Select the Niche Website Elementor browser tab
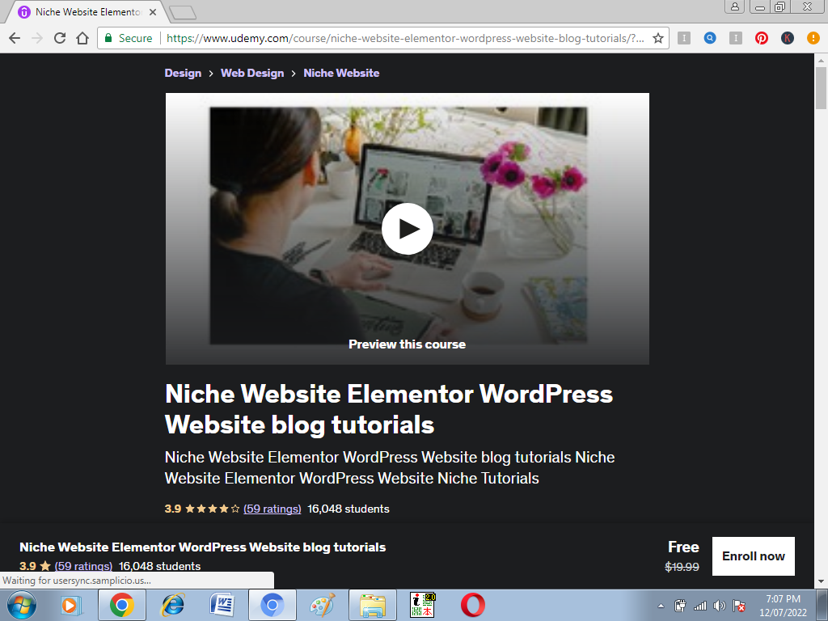This screenshot has height=621, width=828. (x=87, y=11)
